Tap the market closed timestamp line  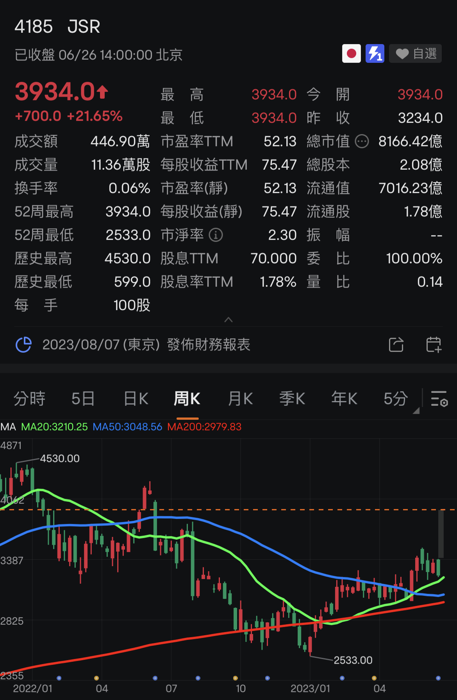pos(98,55)
